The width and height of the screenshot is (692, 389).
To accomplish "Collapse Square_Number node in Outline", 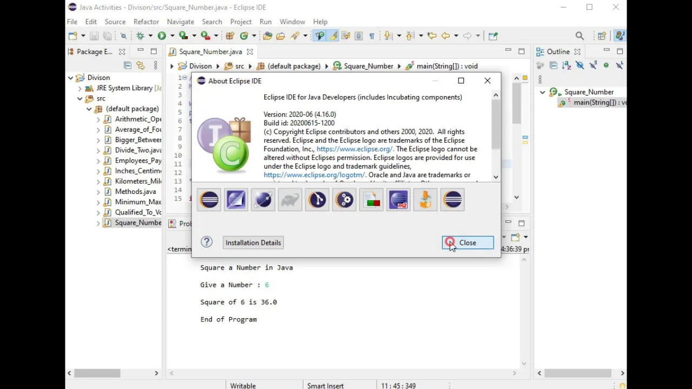I will [542, 92].
